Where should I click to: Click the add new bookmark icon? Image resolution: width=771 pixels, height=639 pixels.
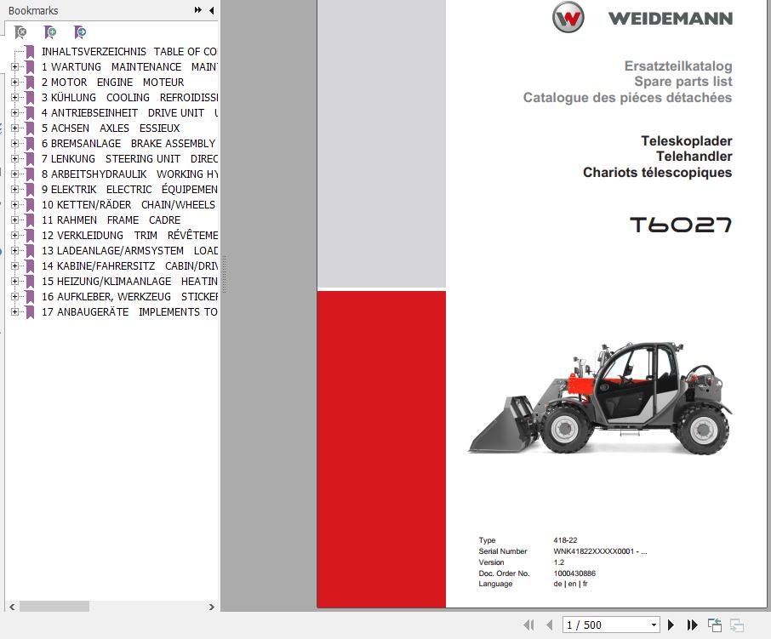tap(50, 32)
